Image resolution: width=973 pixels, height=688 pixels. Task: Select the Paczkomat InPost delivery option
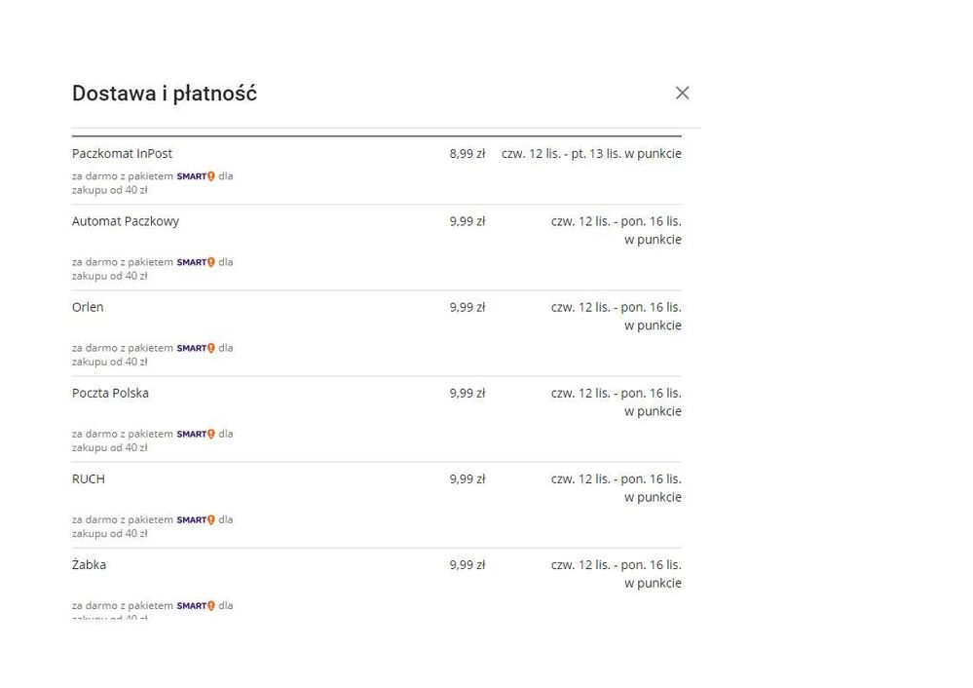coord(122,154)
